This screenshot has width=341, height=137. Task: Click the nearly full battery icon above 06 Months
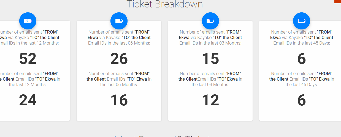click(x=119, y=21)
